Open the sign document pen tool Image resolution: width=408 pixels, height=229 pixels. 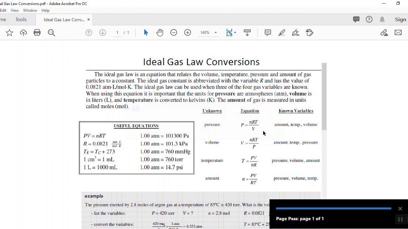[296, 32]
